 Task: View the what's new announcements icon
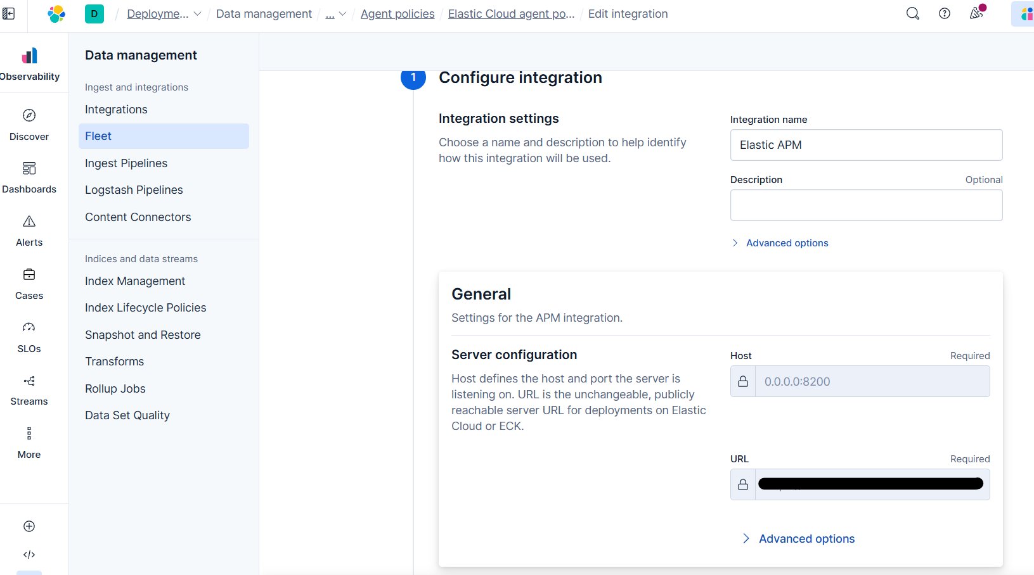coord(976,13)
